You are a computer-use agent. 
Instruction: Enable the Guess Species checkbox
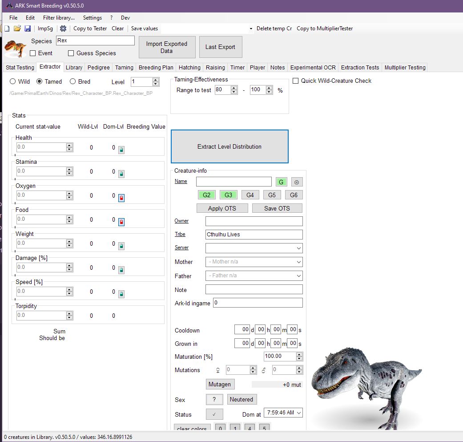coord(71,53)
